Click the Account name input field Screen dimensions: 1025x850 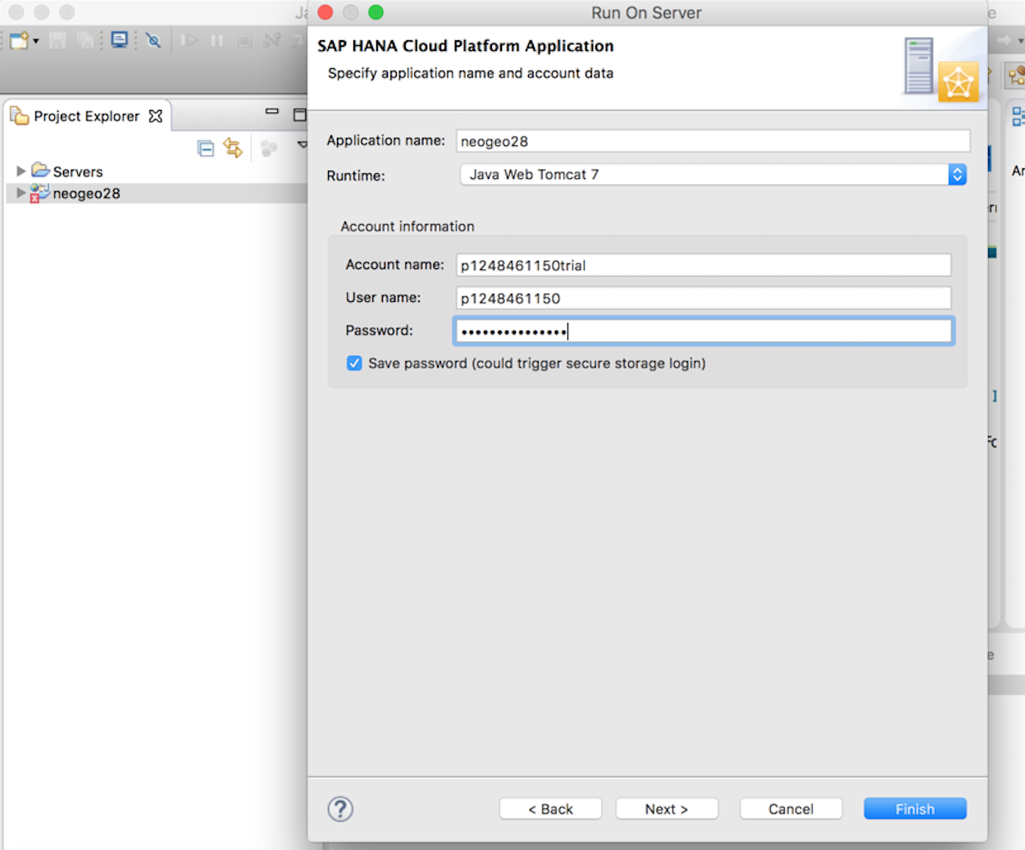tap(704, 265)
